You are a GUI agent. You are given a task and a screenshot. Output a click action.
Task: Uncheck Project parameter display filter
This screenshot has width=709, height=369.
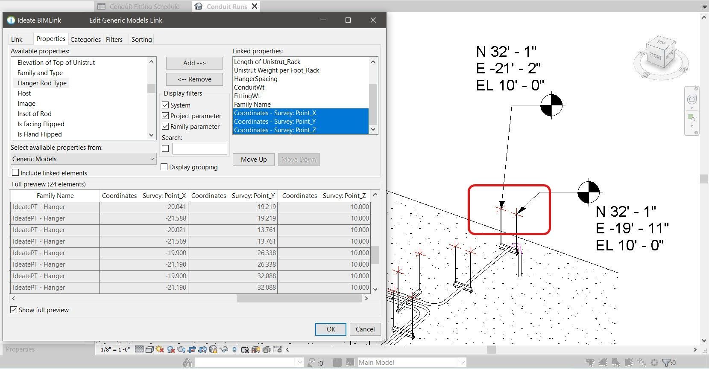click(165, 116)
